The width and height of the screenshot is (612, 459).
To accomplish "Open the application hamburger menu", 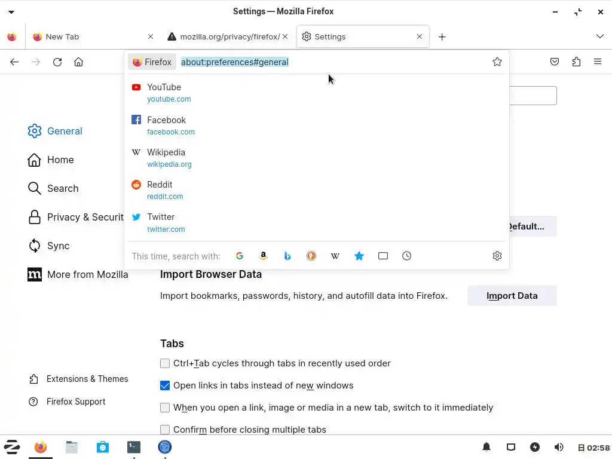I will [x=598, y=62].
